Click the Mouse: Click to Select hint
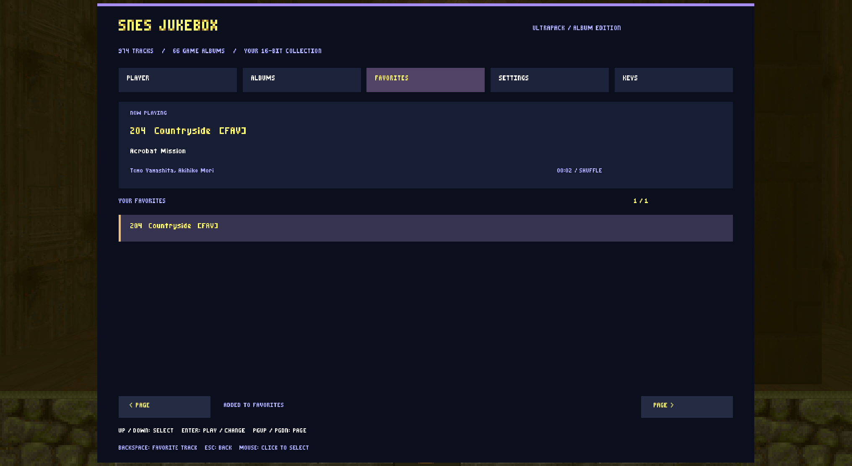The image size is (852, 466). [x=274, y=448]
